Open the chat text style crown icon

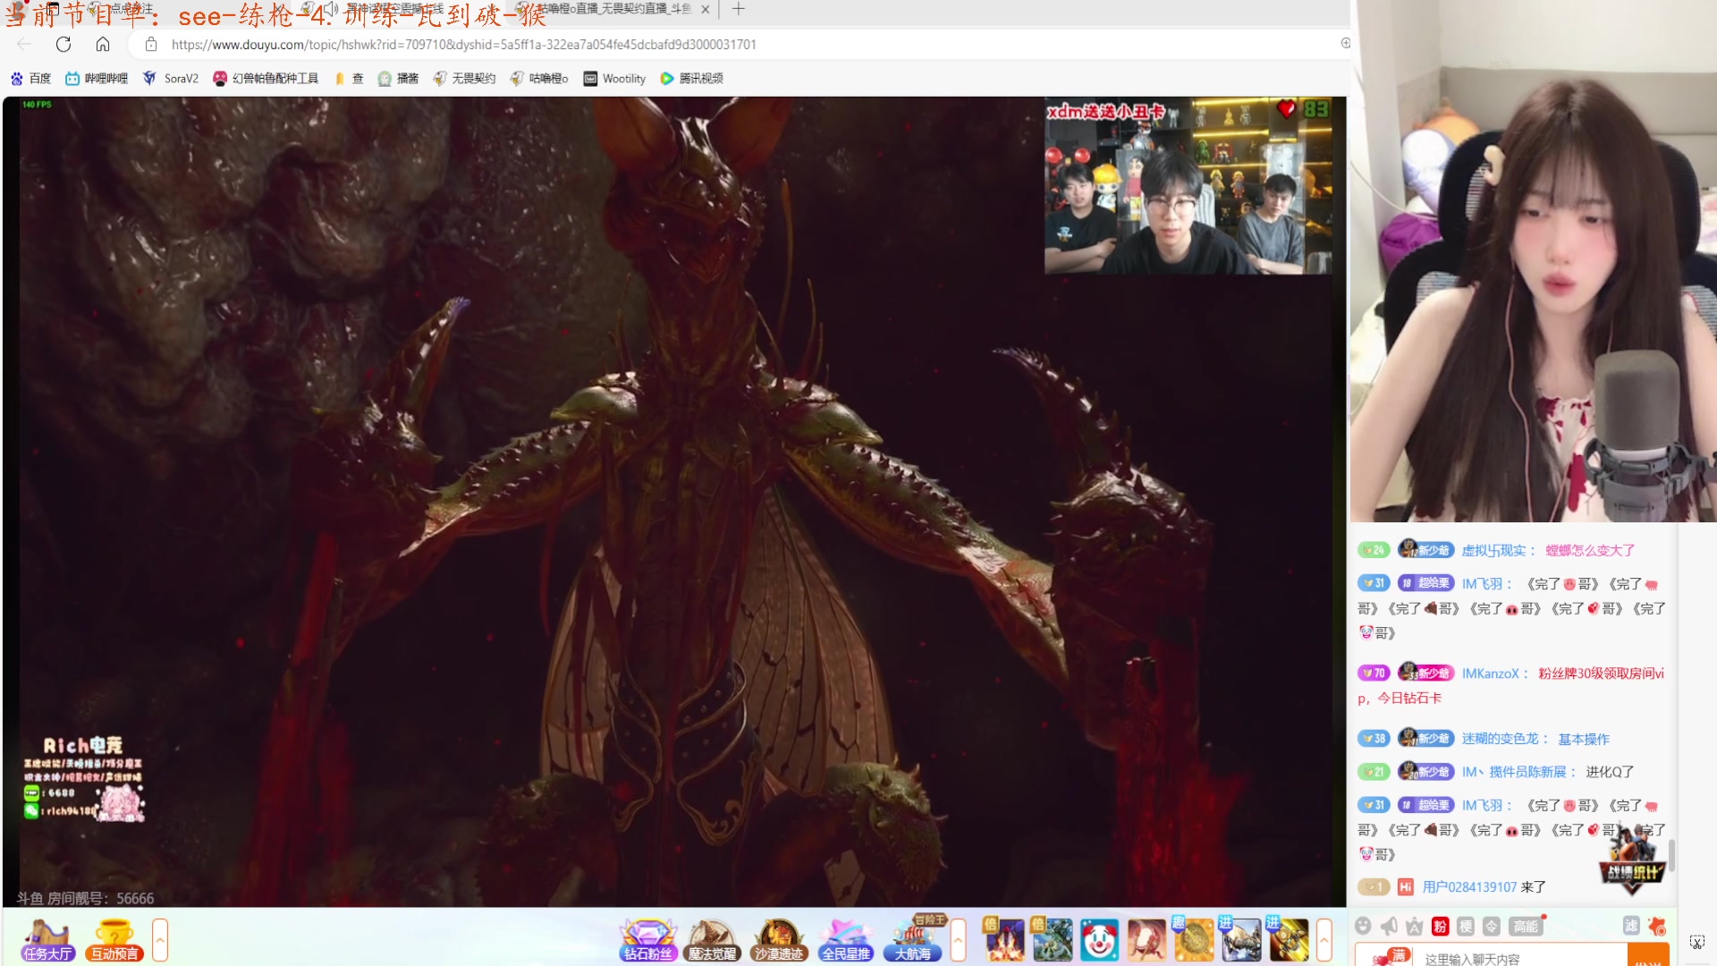point(1414,926)
